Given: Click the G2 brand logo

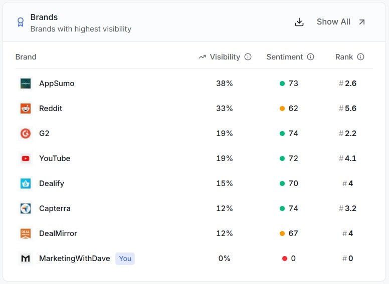Looking at the screenshot, I should pyautogui.click(x=26, y=133).
